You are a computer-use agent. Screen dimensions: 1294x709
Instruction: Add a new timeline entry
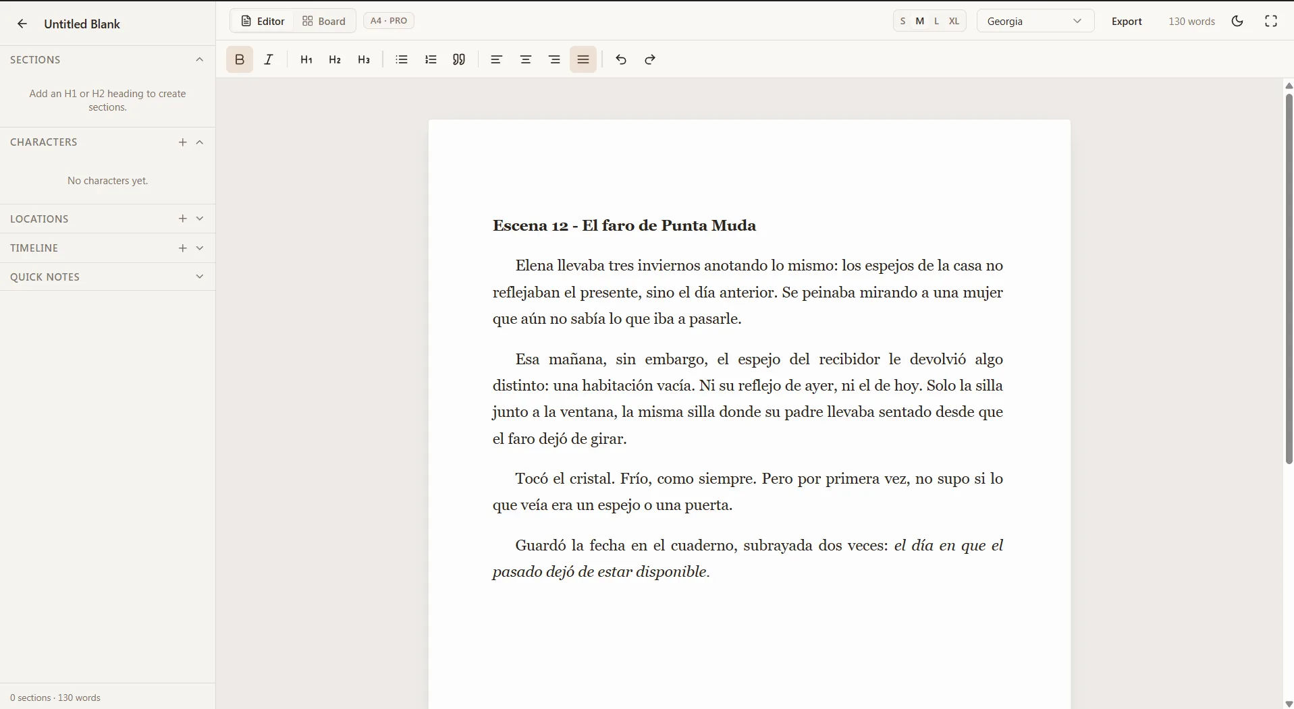tap(182, 248)
